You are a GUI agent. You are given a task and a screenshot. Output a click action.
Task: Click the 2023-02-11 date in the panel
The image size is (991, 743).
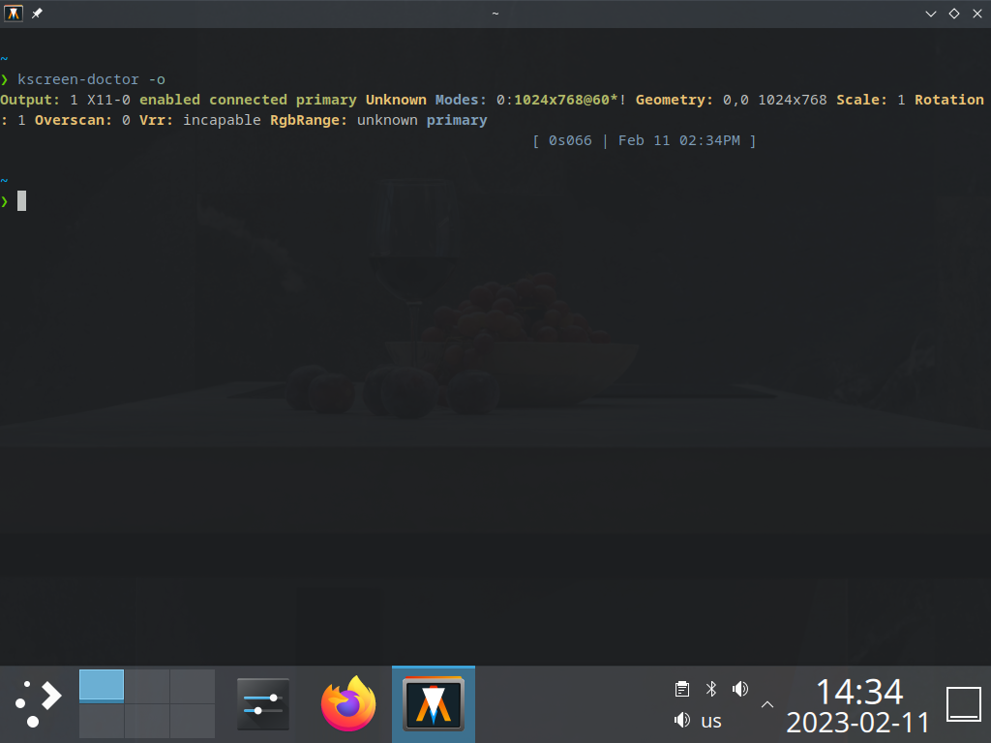point(857,723)
